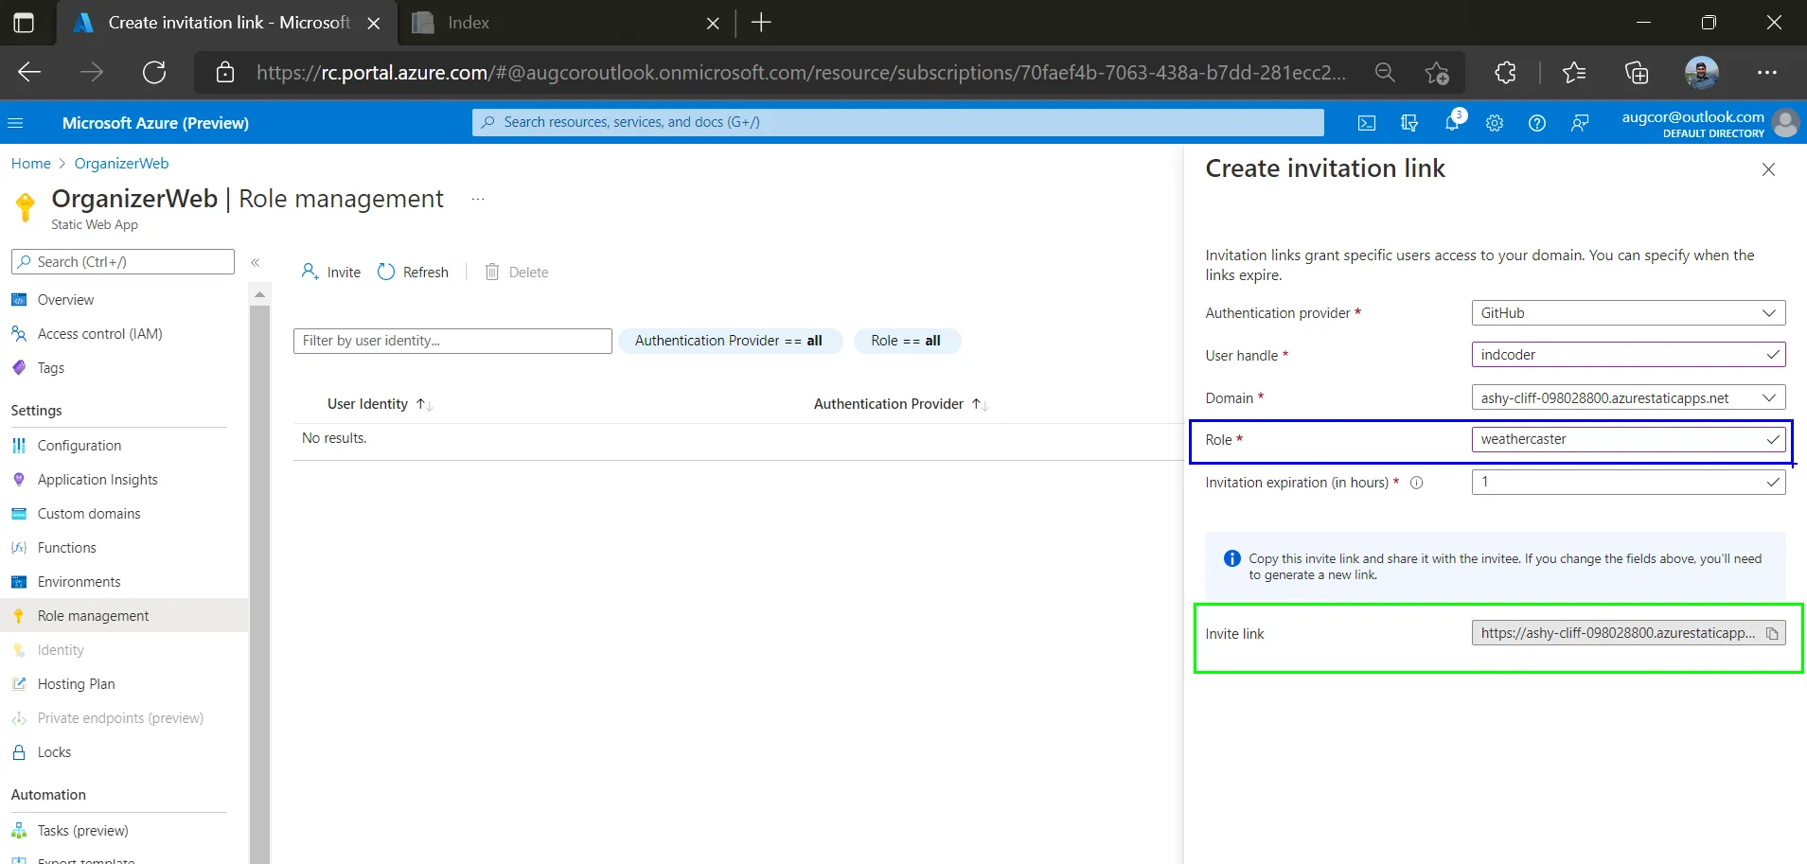1807x864 pixels.
Task: Click the Authentication Provider == all filter
Action: pos(729,341)
